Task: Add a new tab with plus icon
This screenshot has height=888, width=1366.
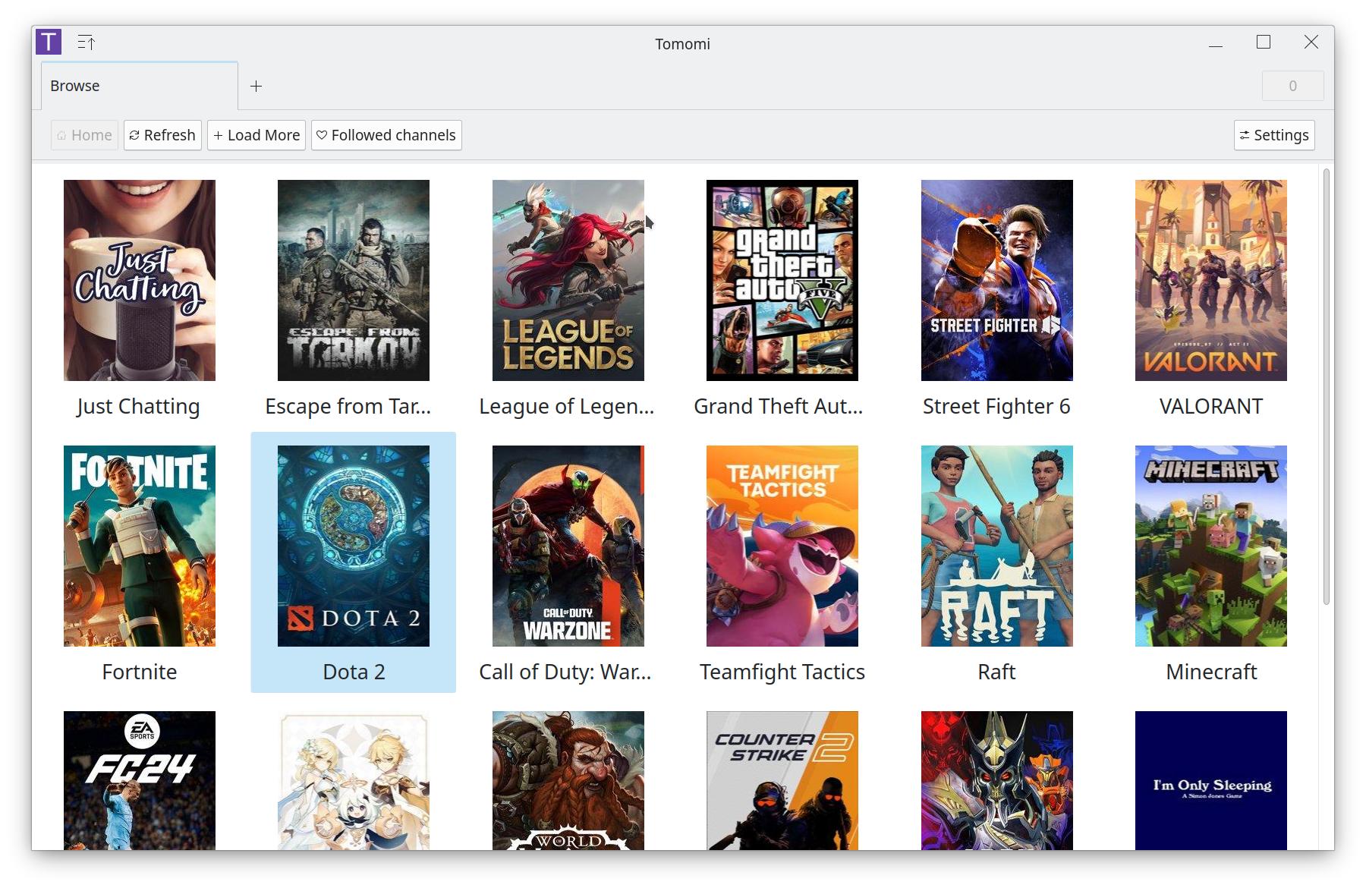Action: tap(257, 86)
